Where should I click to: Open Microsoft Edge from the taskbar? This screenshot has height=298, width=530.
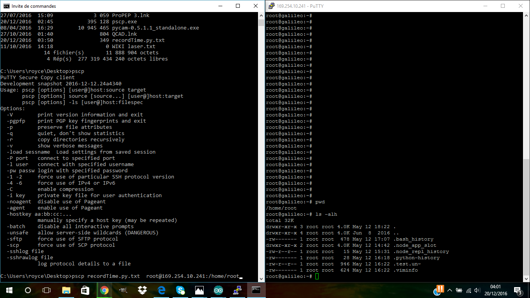(x=161, y=290)
